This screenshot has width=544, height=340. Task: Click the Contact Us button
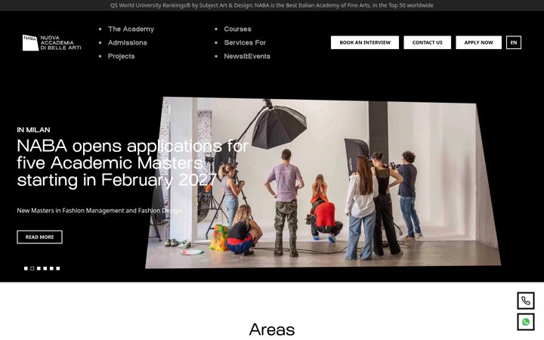coord(427,42)
